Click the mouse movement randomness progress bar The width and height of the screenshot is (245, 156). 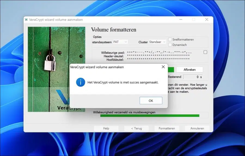click(x=150, y=116)
